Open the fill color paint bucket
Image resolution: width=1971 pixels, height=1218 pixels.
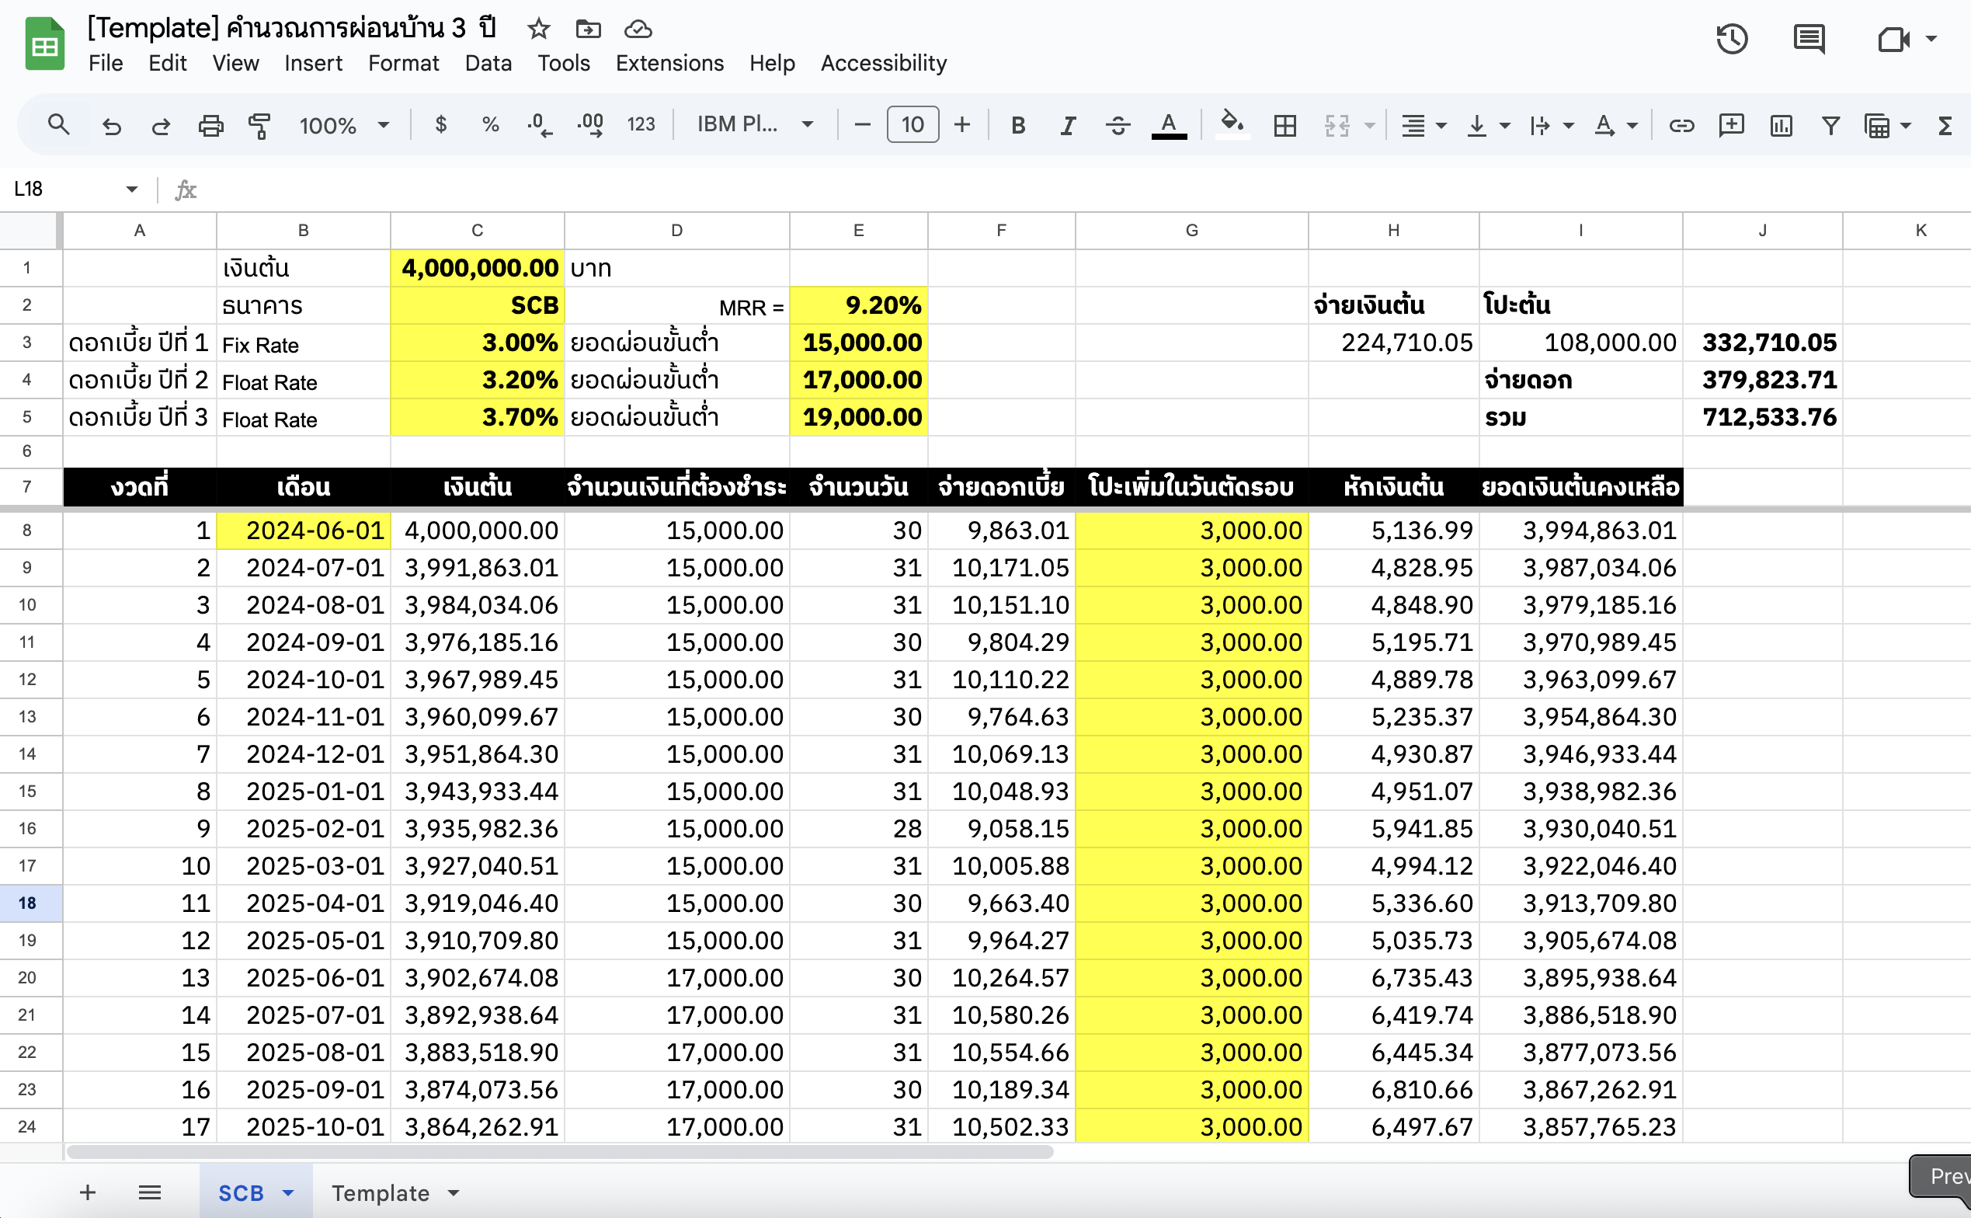click(x=1231, y=124)
